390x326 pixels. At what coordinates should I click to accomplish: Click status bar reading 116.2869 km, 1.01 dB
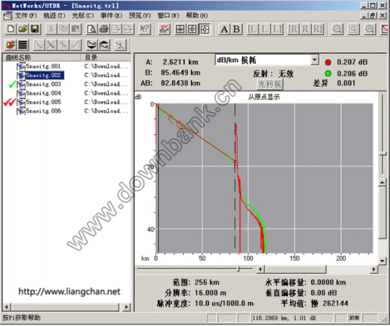click(x=283, y=318)
